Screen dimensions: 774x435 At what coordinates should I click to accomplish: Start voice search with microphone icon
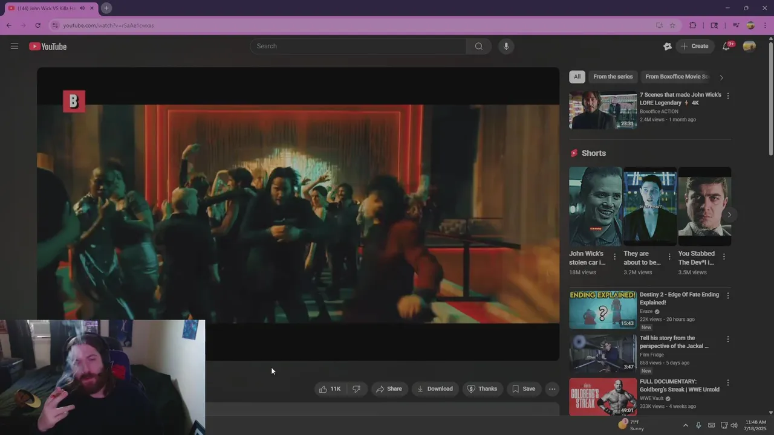point(506,46)
